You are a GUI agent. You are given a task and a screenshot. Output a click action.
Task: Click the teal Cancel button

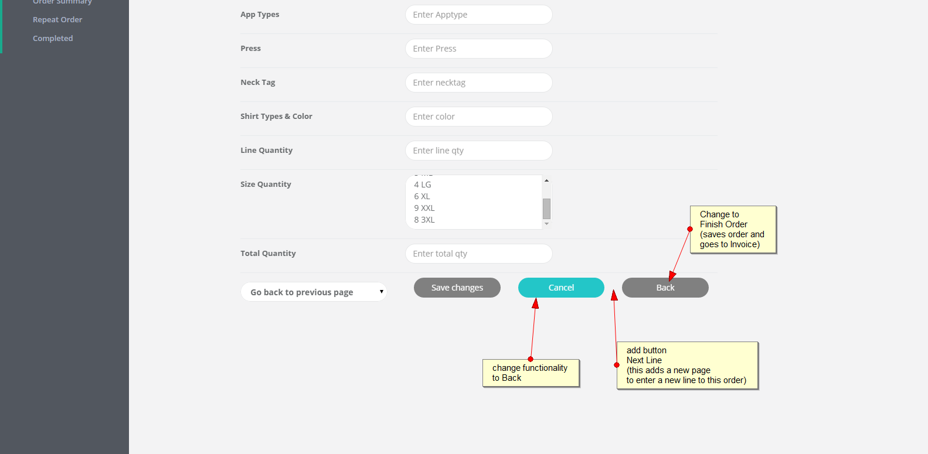pyautogui.click(x=561, y=288)
